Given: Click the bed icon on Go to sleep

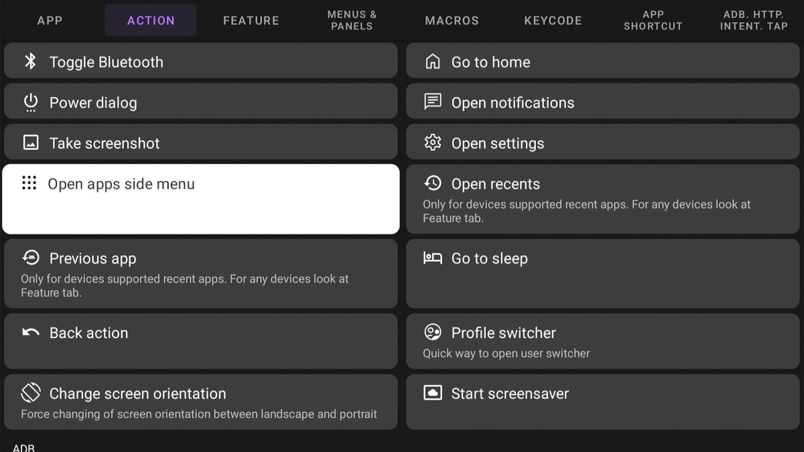Looking at the screenshot, I should pyautogui.click(x=433, y=258).
